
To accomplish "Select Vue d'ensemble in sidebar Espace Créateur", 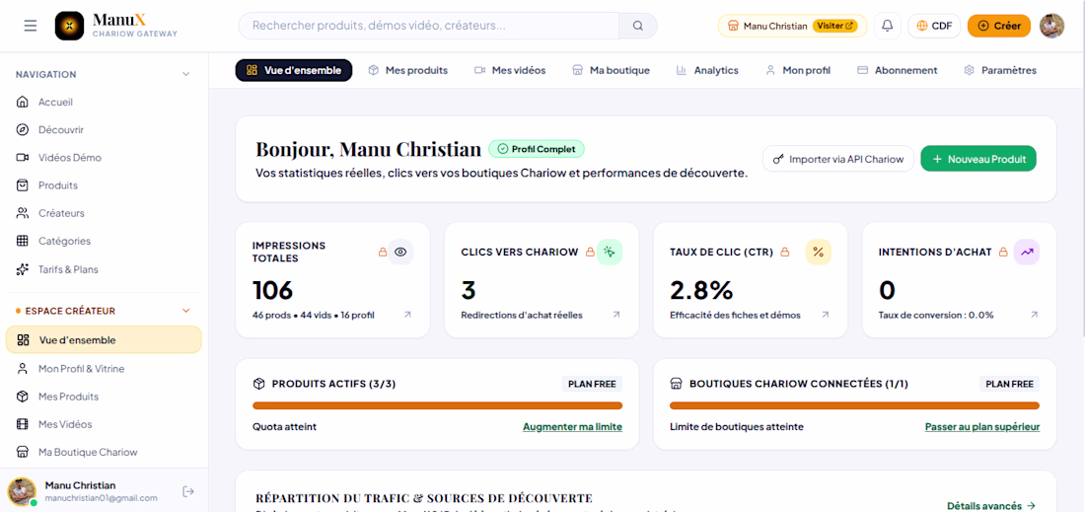I will [104, 339].
